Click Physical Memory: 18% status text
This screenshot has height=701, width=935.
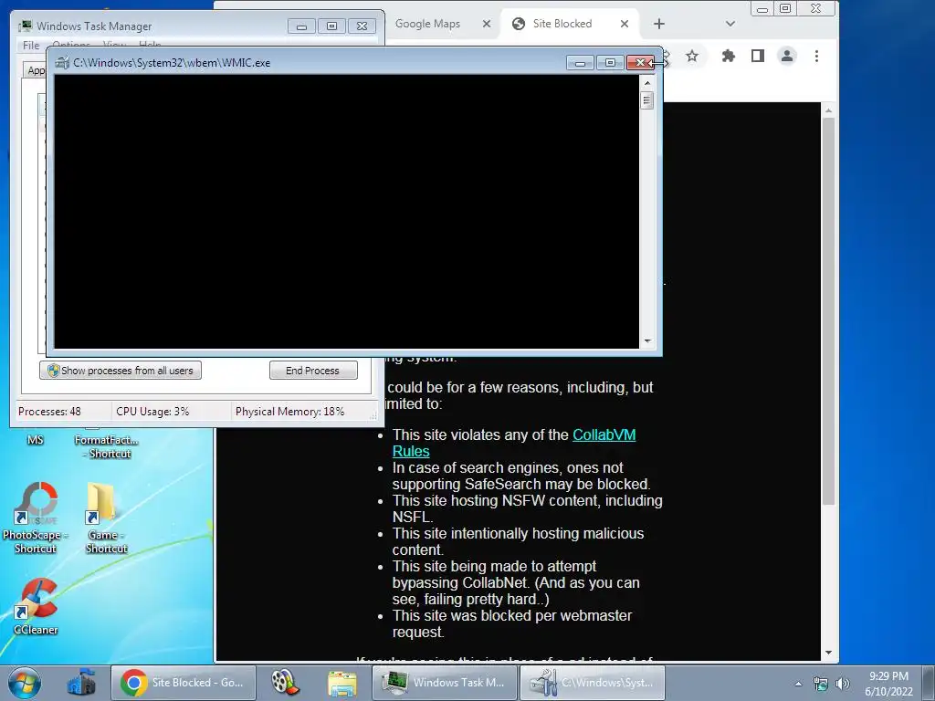(289, 412)
